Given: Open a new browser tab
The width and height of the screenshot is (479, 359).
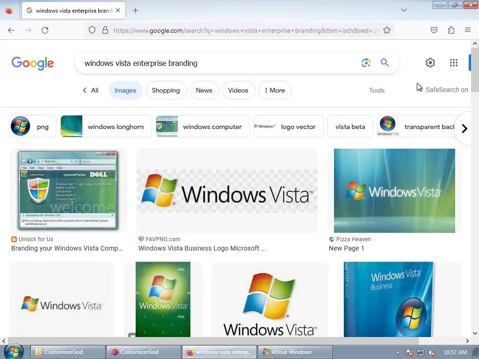Looking at the screenshot, I should pyautogui.click(x=135, y=11).
